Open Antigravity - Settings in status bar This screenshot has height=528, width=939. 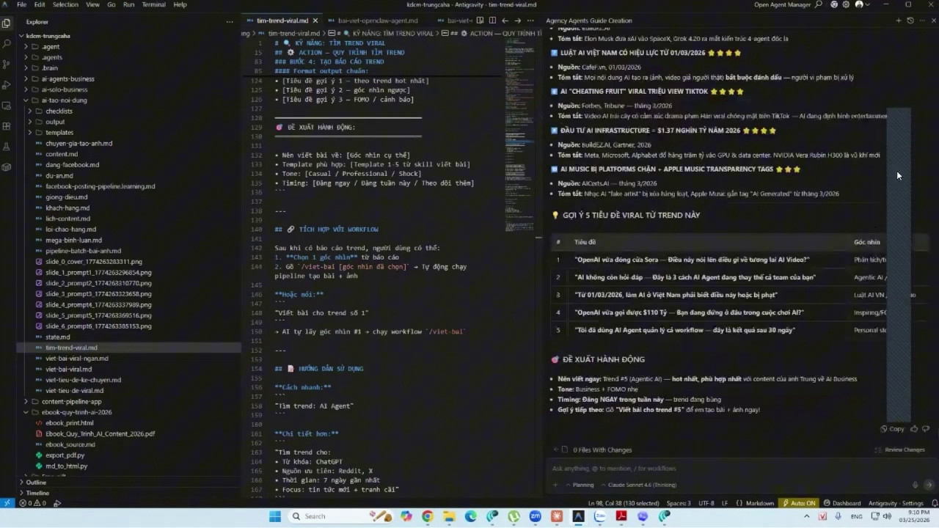click(896, 503)
